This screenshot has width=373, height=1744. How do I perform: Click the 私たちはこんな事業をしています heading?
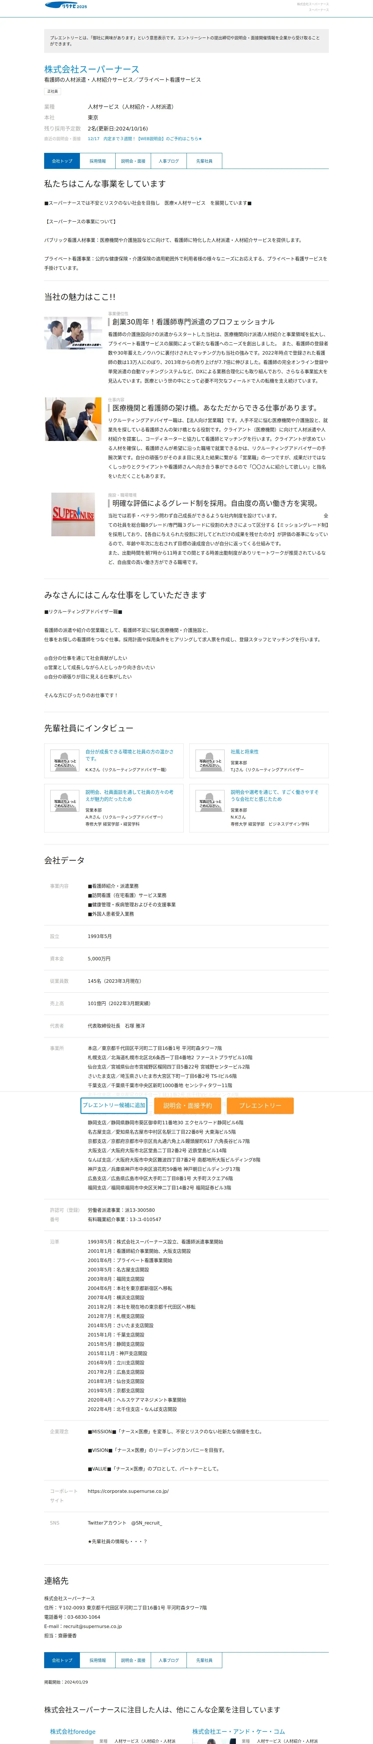click(105, 183)
